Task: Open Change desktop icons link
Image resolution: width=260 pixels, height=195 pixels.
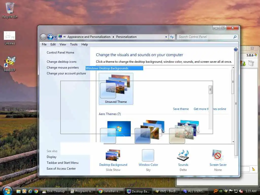Action: (x=61, y=62)
